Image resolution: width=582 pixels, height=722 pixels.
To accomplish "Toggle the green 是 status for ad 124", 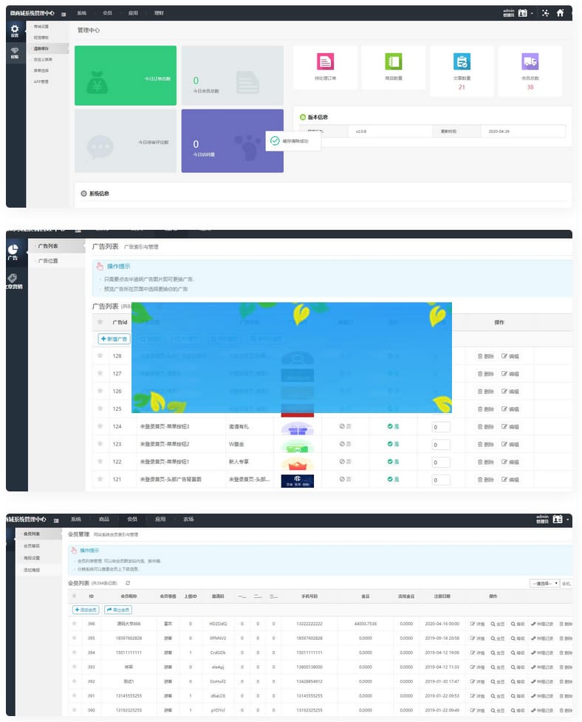I will tap(393, 426).
